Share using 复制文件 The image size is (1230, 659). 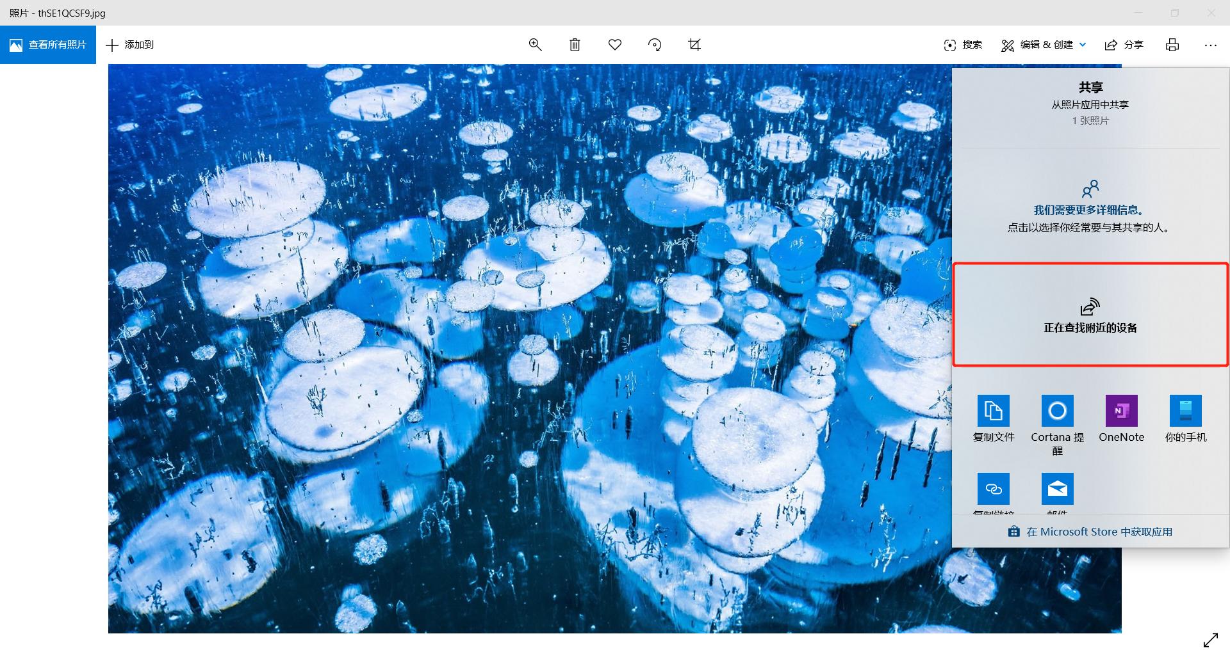(x=994, y=419)
